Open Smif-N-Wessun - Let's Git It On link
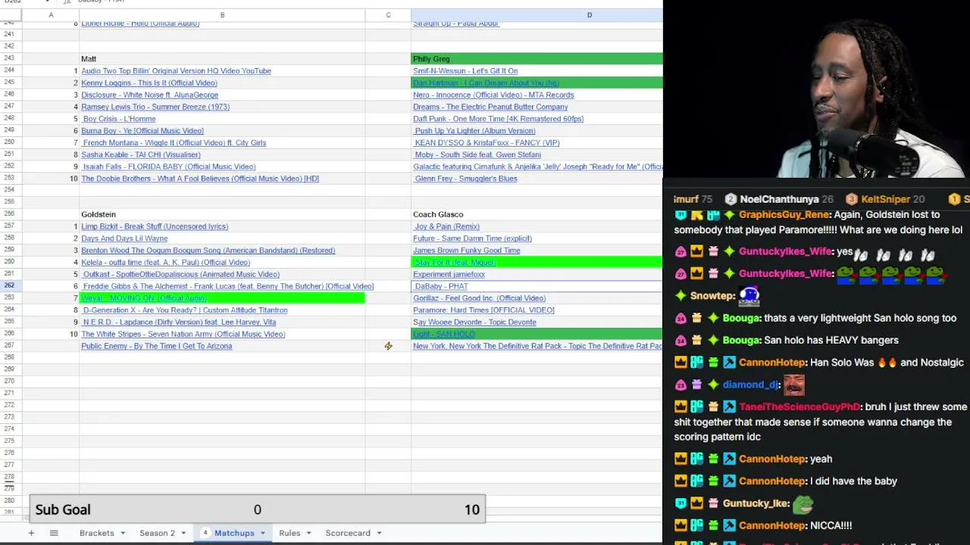This screenshot has height=545, width=970. tap(465, 71)
